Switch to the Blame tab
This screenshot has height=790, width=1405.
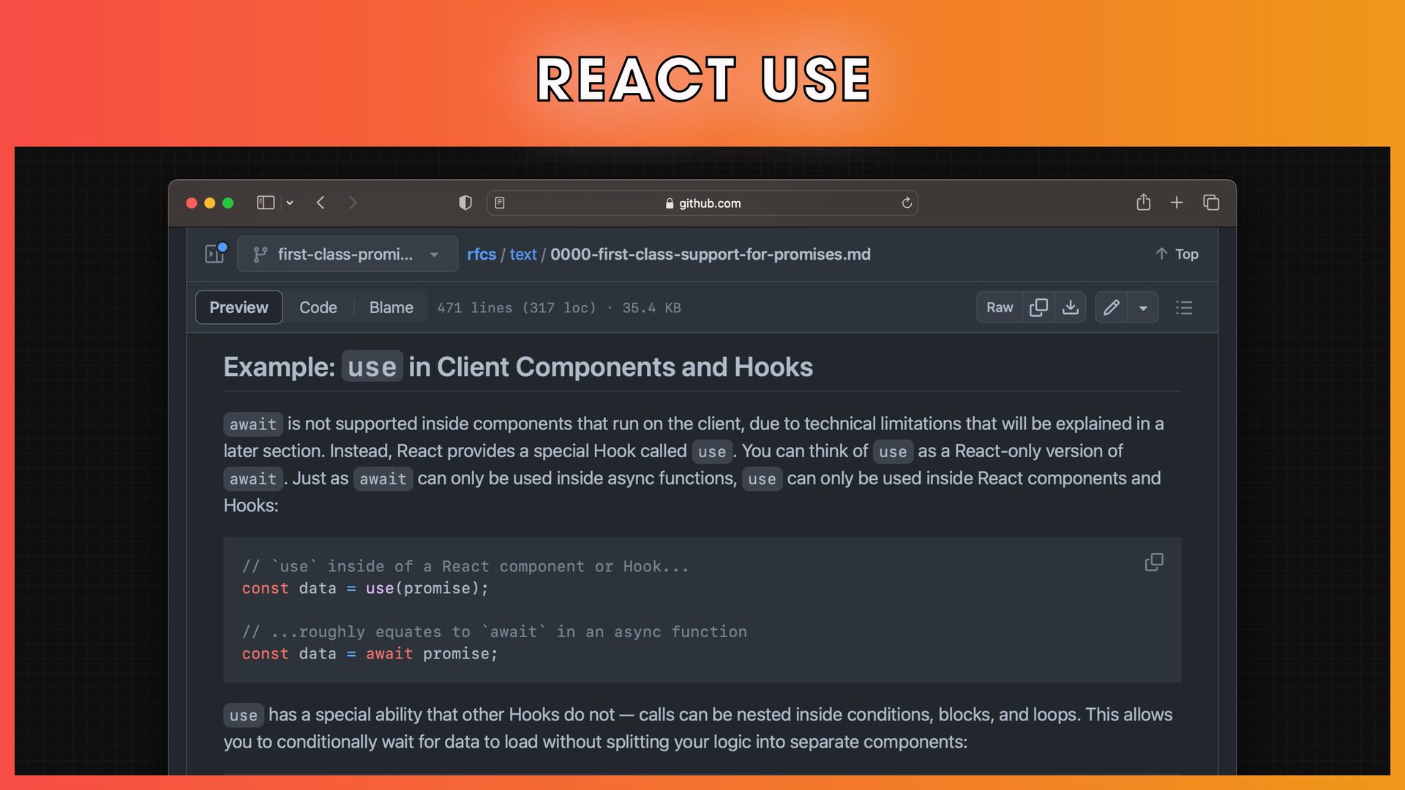(391, 307)
